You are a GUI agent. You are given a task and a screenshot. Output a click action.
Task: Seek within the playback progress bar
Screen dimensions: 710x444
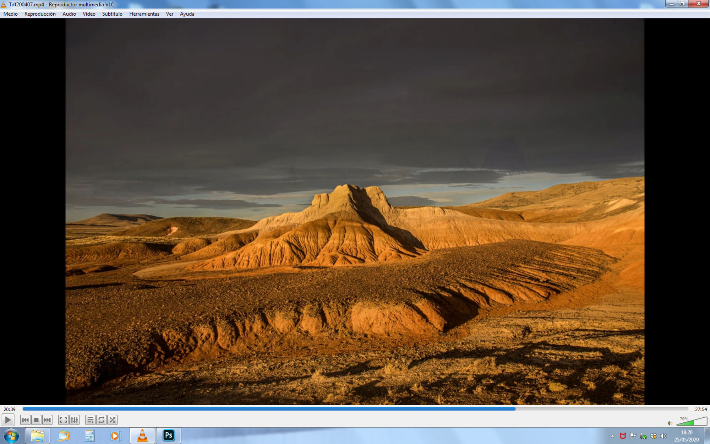[x=355, y=409]
